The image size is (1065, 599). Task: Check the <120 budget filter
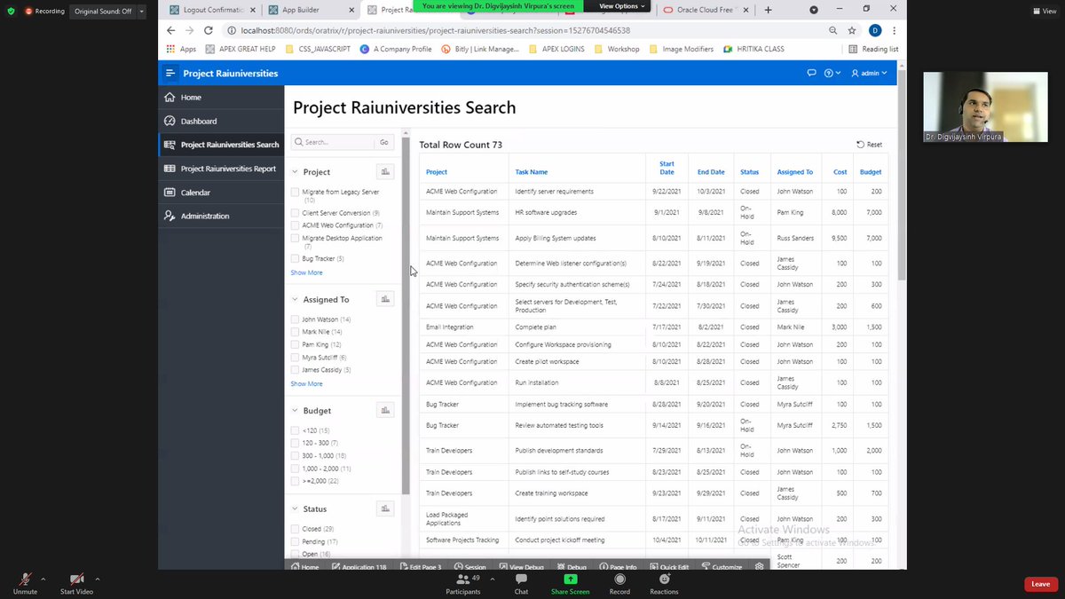click(295, 430)
